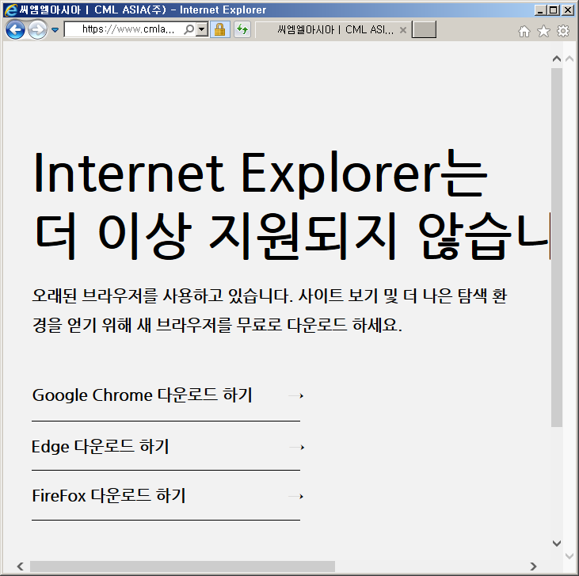The width and height of the screenshot is (579, 576).
Task: Open the recent pages history dropdown arrow
Action: pos(55,30)
